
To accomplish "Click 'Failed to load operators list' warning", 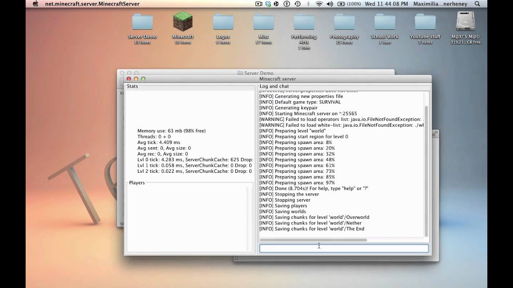I will coord(341,119).
